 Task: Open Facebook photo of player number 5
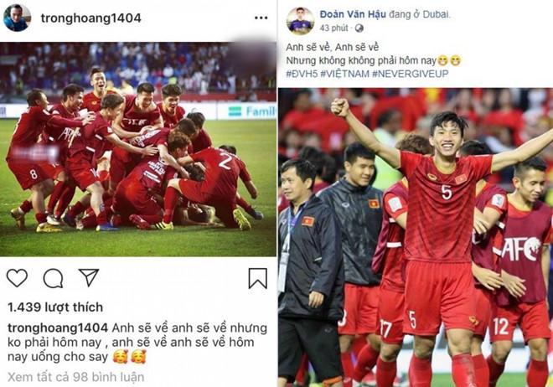pos(416,237)
